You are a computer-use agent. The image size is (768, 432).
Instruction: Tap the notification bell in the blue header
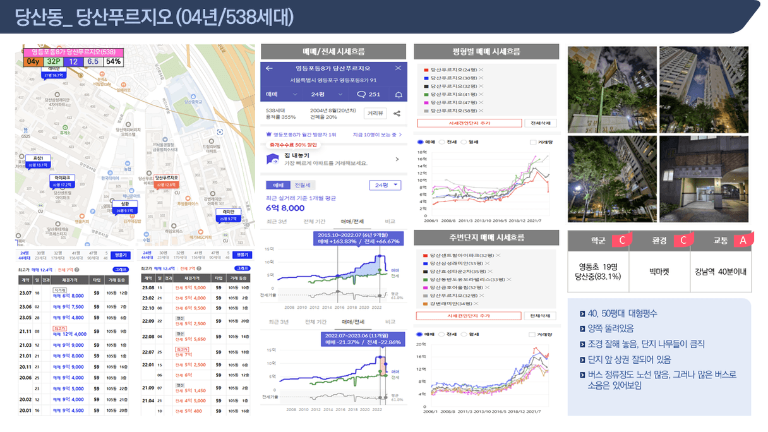(398, 94)
